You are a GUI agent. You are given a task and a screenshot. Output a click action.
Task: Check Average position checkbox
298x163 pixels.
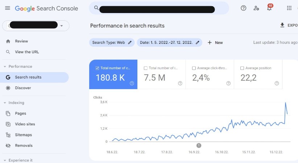tap(242, 68)
